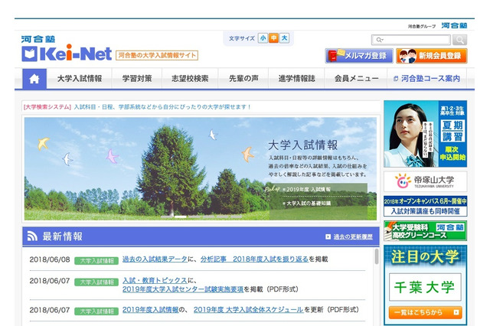Click the 千葉大学 featured university box
The height and width of the screenshot is (326, 490).
425,287
